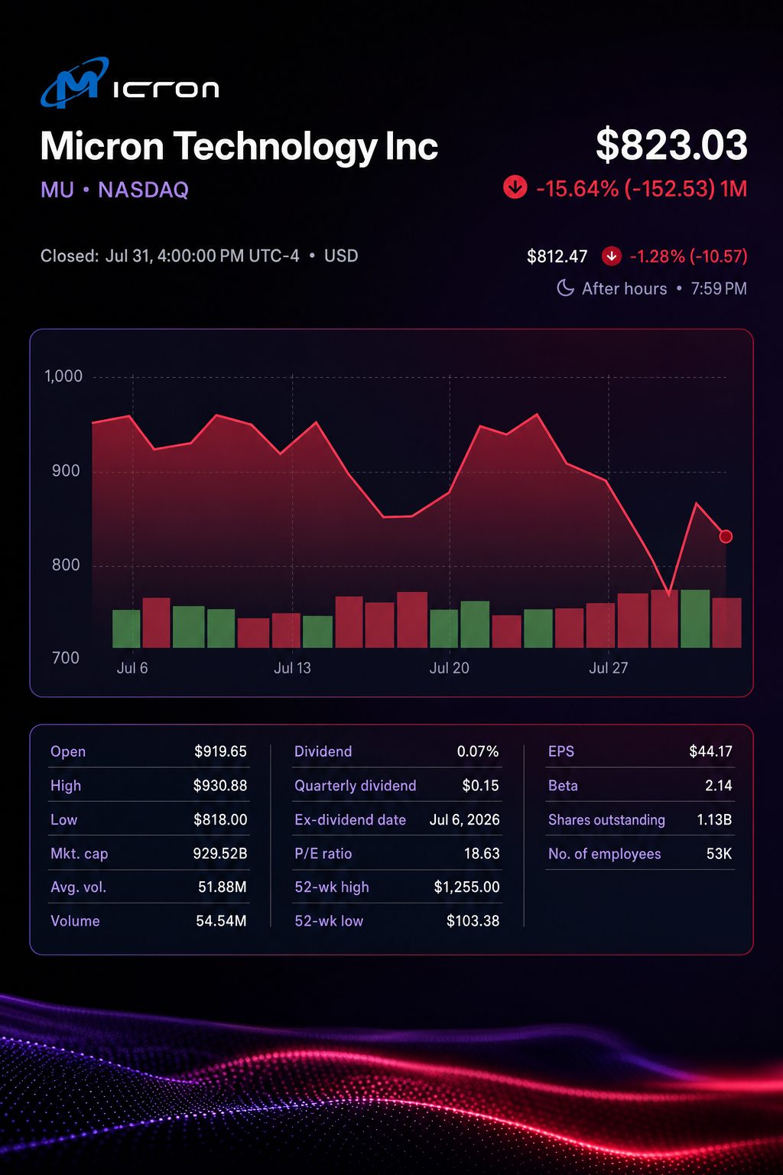
Task: Click the Jul 6 x-axis label
Action: 132,668
